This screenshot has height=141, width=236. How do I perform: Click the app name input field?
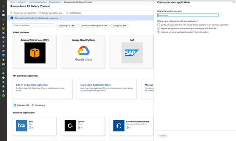coord(188,15)
